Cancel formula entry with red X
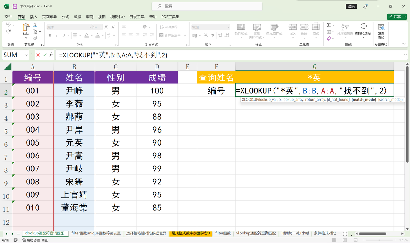 38,55
